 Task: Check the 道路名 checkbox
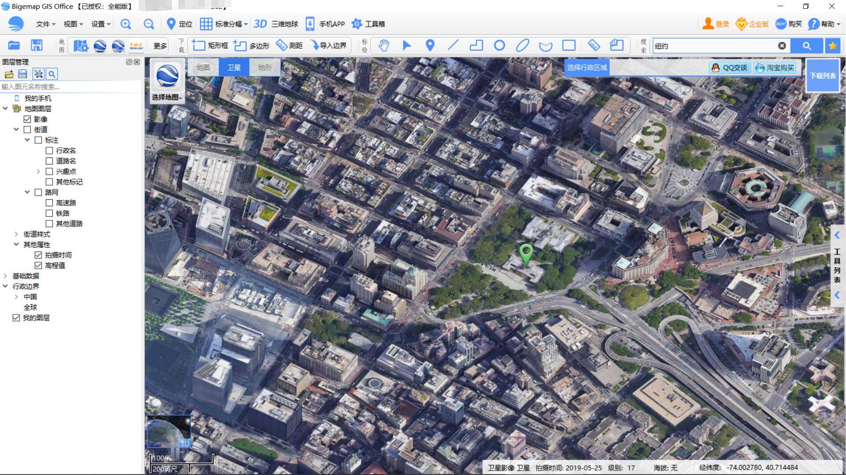[49, 161]
